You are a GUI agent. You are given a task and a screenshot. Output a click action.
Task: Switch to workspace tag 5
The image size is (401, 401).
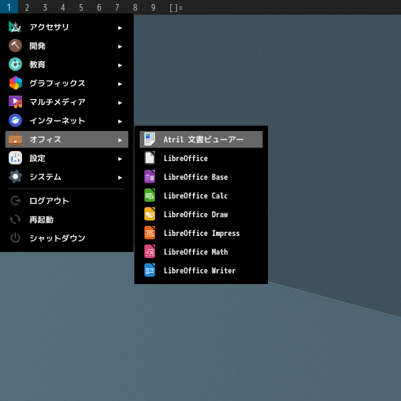point(81,7)
